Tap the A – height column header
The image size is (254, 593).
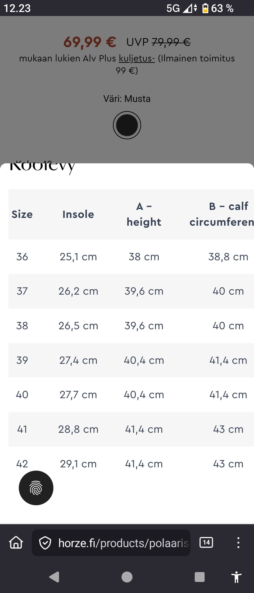pyautogui.click(x=144, y=214)
